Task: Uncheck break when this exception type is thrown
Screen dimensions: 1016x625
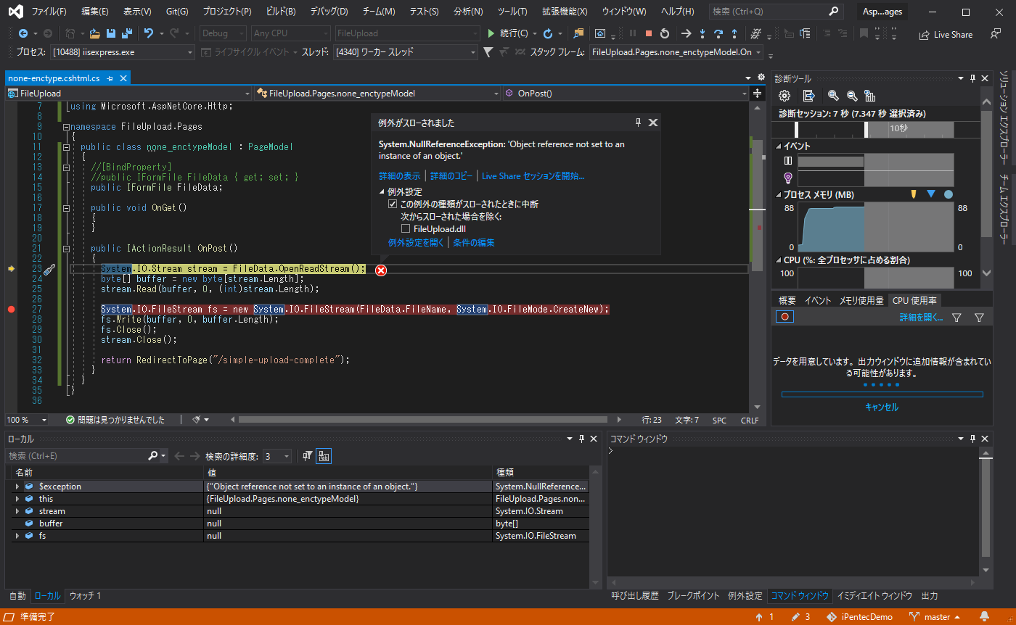Action: point(393,204)
